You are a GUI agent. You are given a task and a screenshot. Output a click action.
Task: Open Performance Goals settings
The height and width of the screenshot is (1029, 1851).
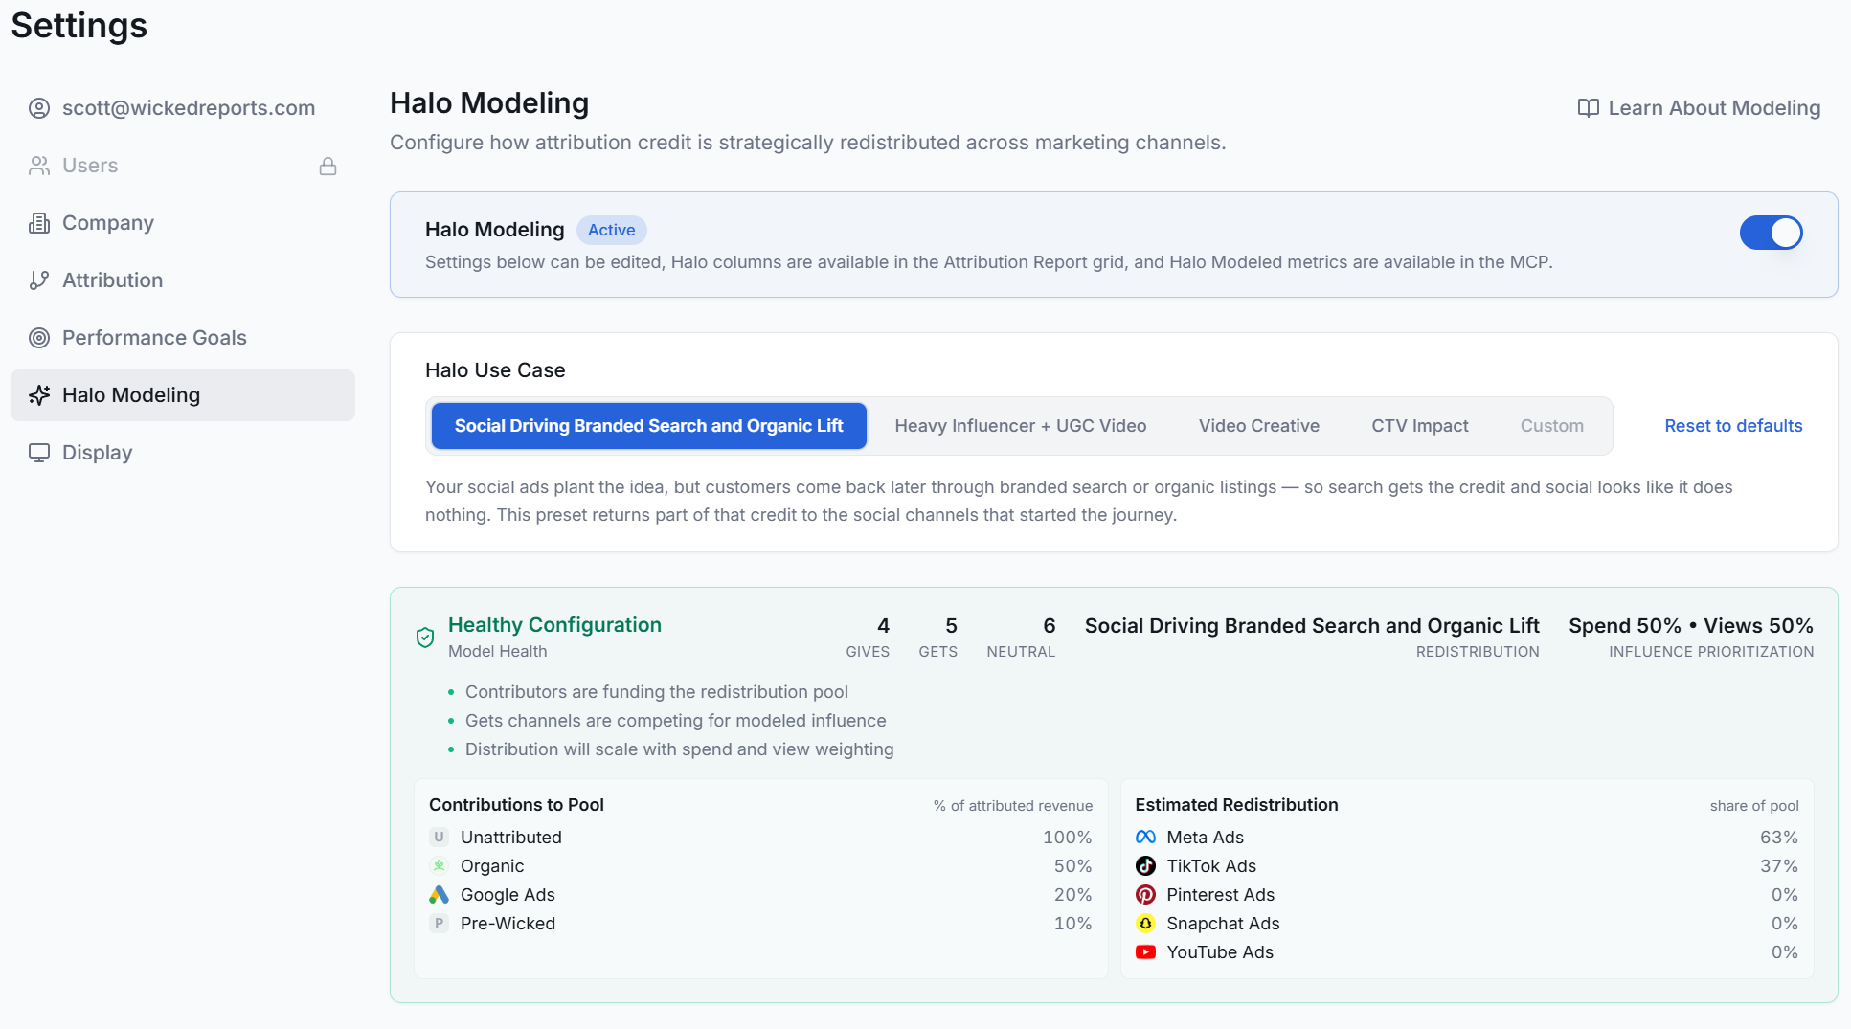pyautogui.click(x=183, y=338)
